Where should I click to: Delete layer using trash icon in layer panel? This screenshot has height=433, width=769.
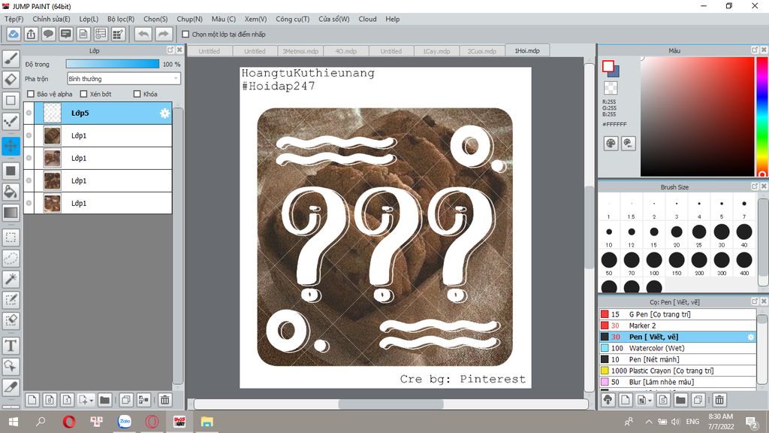[164, 400]
